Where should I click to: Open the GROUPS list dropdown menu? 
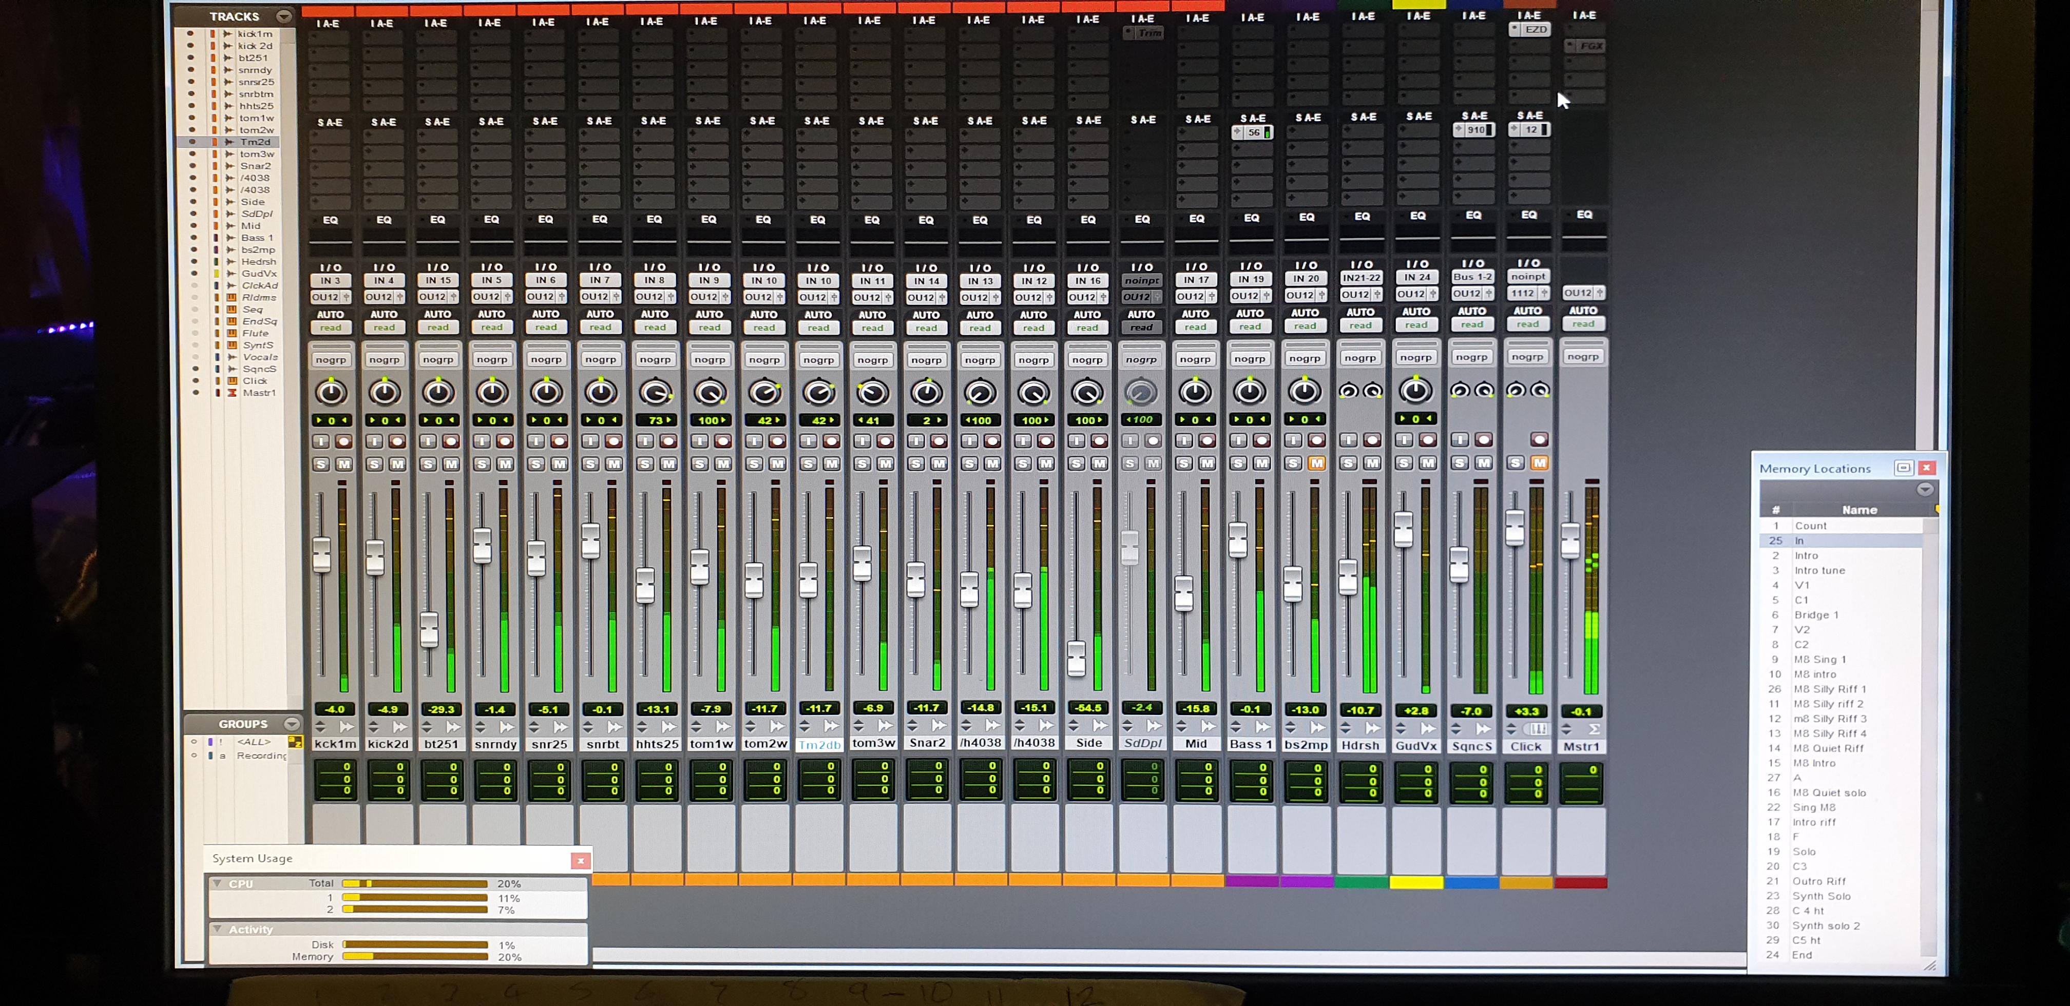coord(292,723)
